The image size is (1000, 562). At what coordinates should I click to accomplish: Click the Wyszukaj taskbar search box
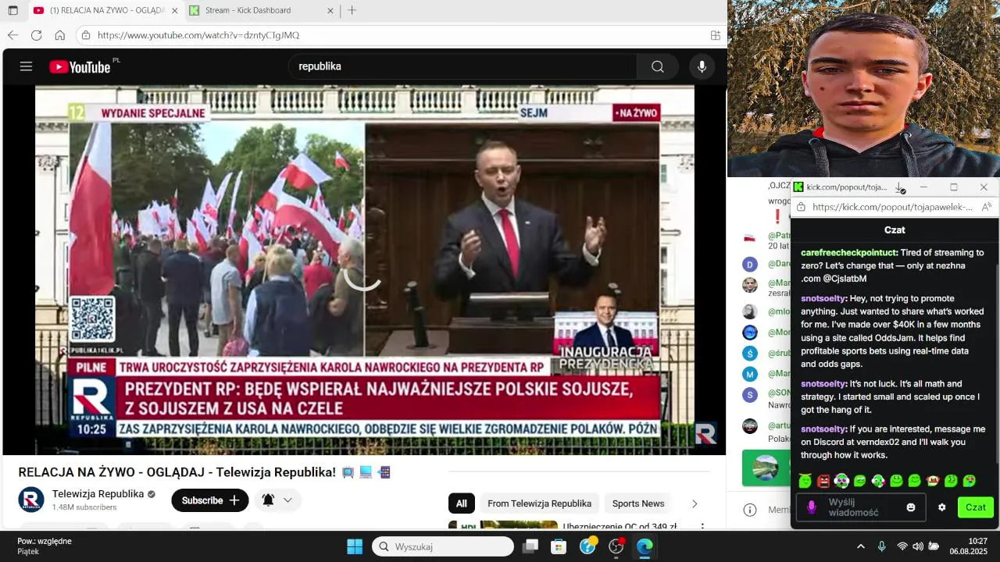point(443,546)
